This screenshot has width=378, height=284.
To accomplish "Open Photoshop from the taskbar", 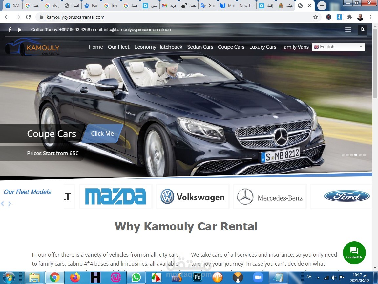I will pos(197,277).
